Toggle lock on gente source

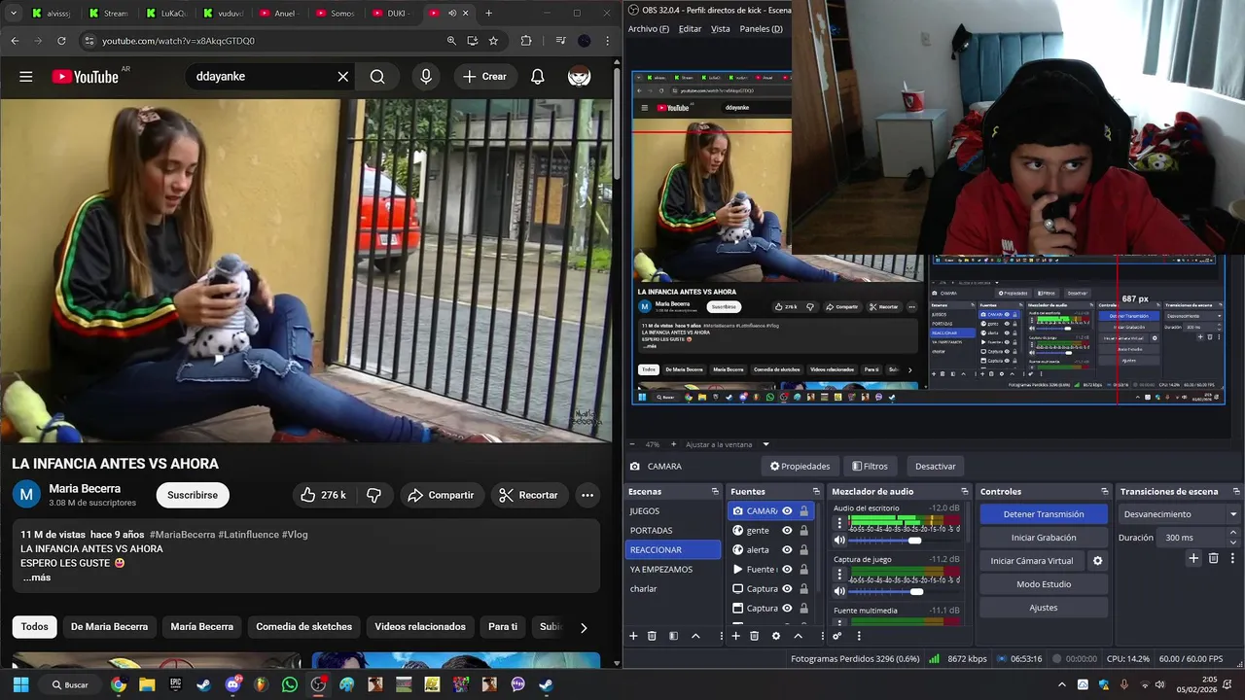coord(803,530)
